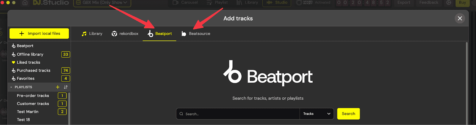Focus the Beatport search field
This screenshot has width=476, height=125.
click(238, 114)
